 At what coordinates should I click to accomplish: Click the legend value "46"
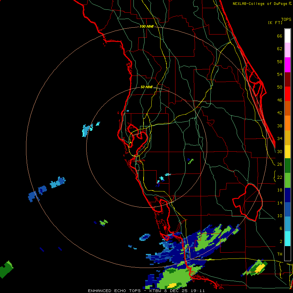[280, 100]
